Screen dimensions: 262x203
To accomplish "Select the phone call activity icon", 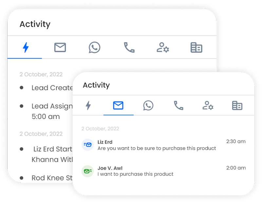I will (x=128, y=48).
